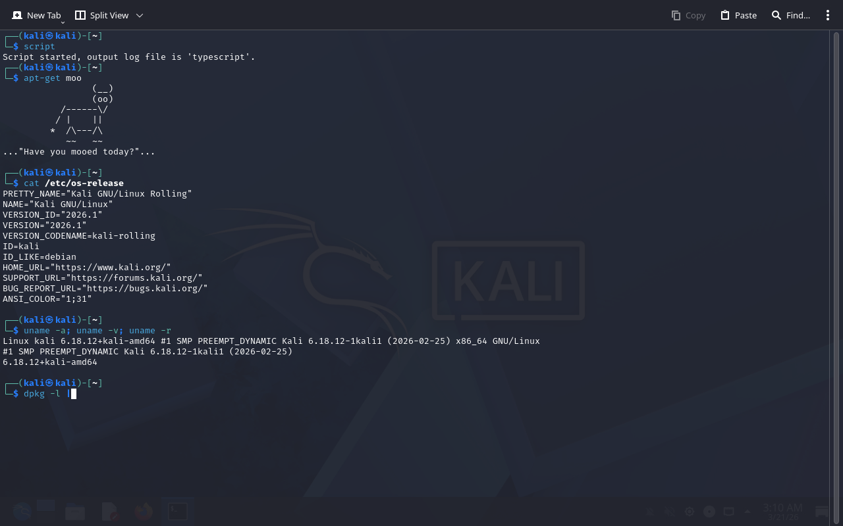Image resolution: width=843 pixels, height=526 pixels.
Task: Expand the New Tab dropdown arrow
Action: coord(63,22)
